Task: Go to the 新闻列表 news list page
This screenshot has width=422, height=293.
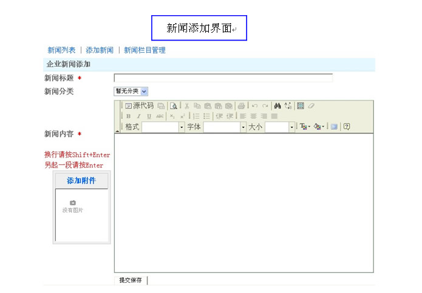Action: click(61, 50)
